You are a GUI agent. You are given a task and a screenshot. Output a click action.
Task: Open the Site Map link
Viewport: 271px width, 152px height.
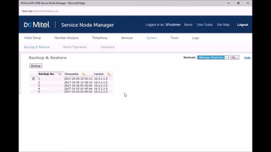pyautogui.click(x=223, y=24)
